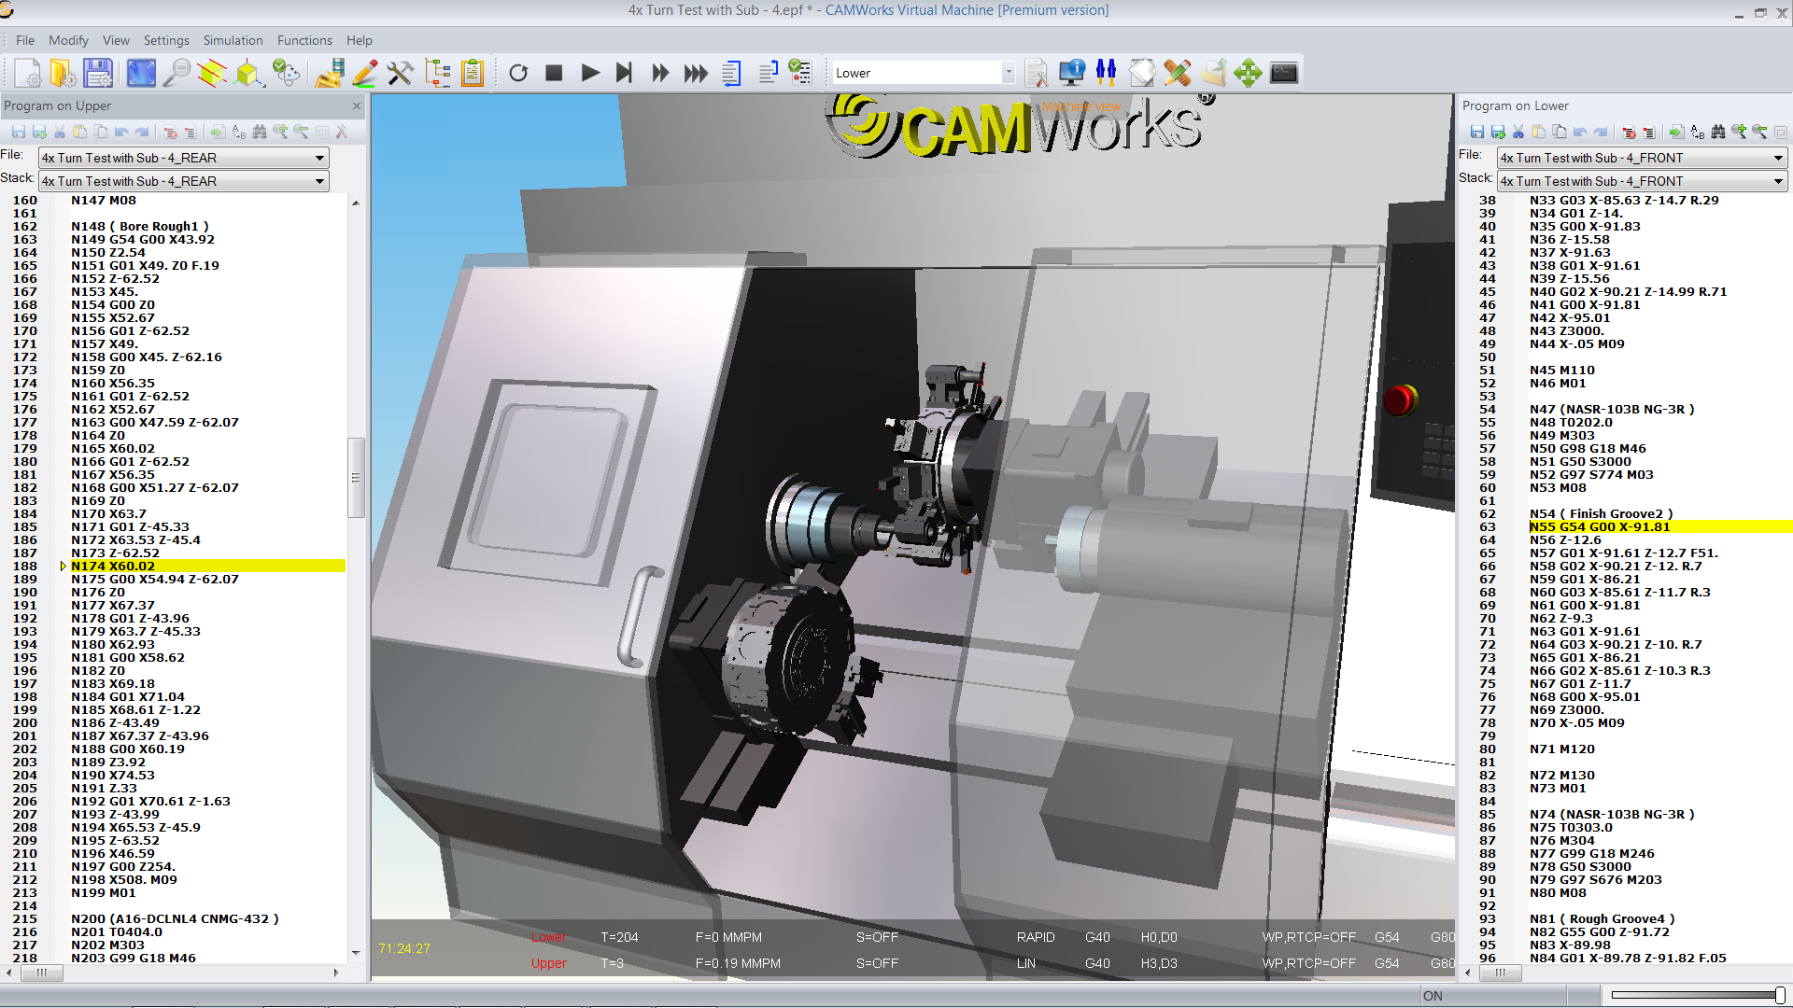Viewport: 1793px width, 1008px height.
Task: Adjust the simulation speed slider handle
Action: tap(1780, 995)
